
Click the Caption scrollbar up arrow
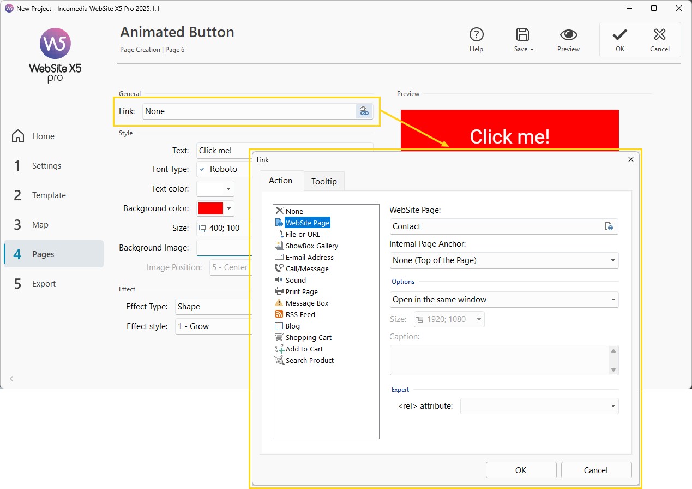point(613,351)
